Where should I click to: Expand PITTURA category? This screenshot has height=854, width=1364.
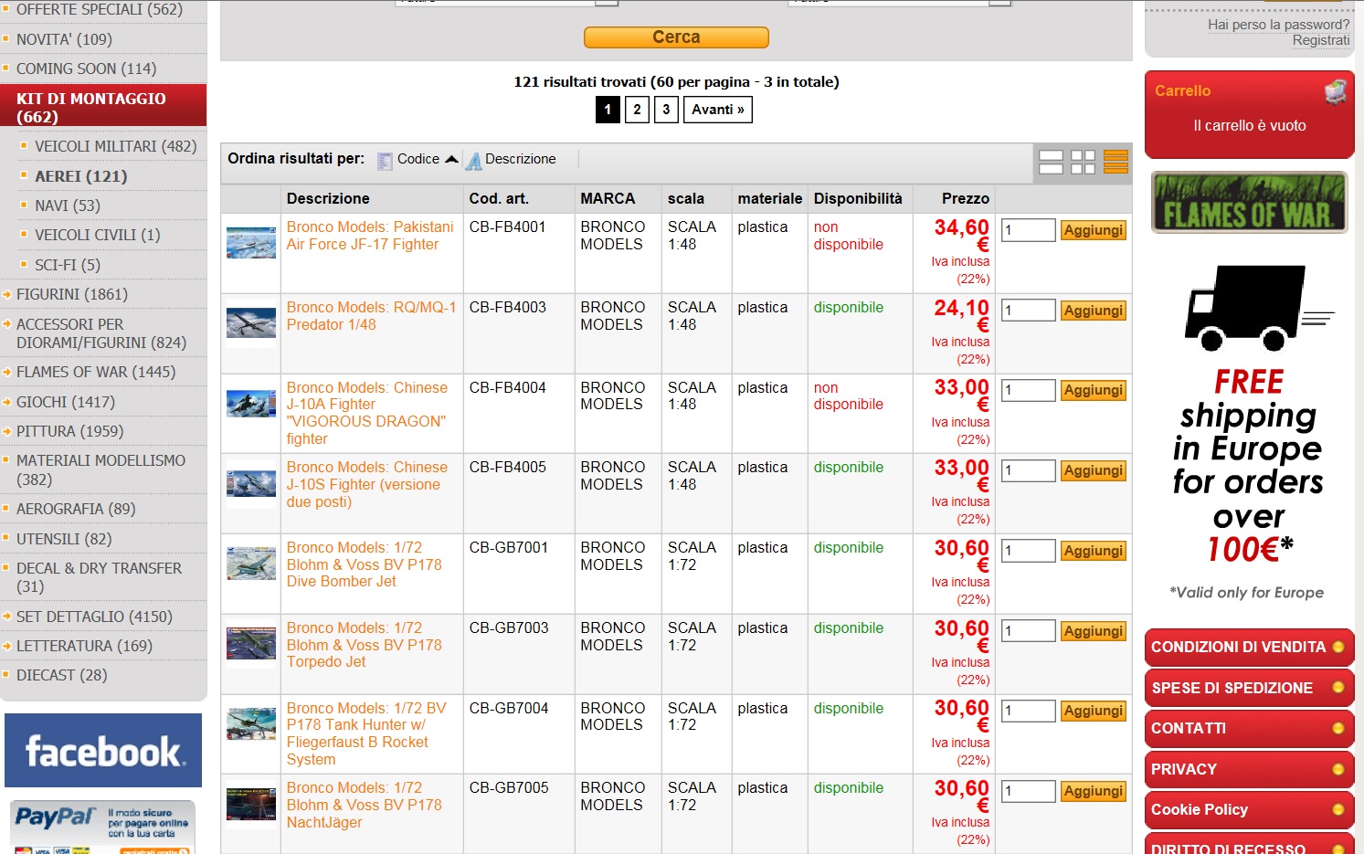69,431
